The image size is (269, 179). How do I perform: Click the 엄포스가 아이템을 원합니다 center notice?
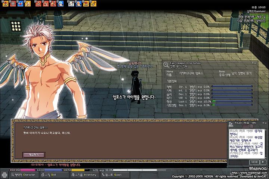point(134,97)
